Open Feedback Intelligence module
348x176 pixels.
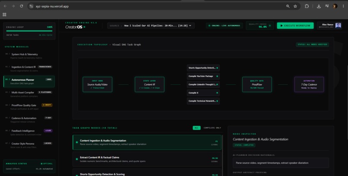click(29, 133)
